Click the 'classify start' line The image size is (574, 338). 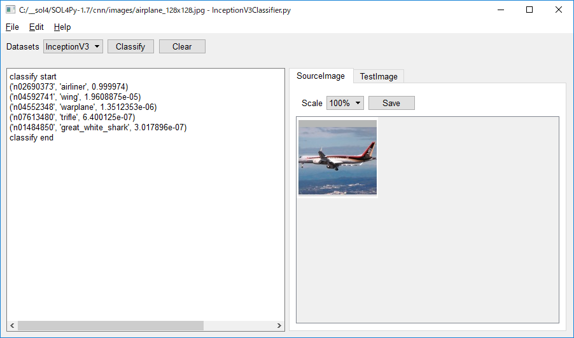coord(33,77)
